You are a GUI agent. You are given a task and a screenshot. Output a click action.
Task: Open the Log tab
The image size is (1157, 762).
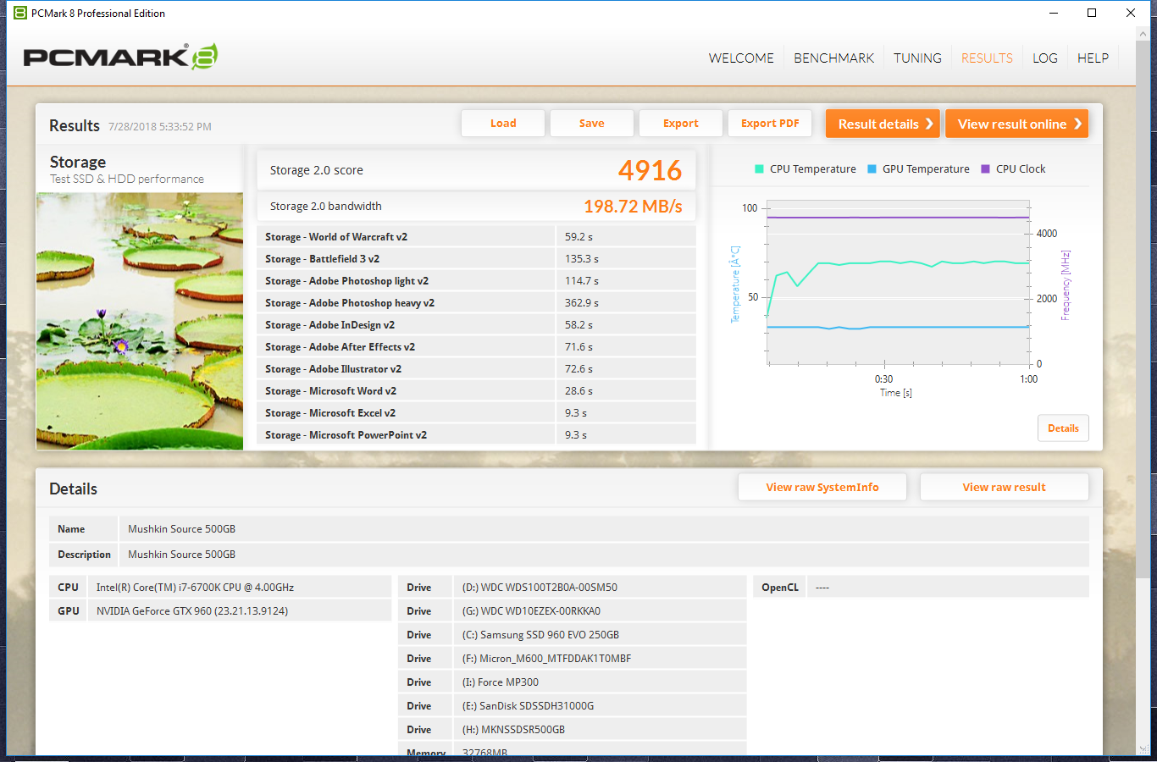(1044, 58)
